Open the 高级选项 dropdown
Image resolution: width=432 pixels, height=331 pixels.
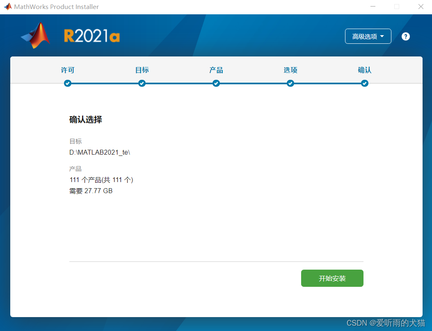coord(368,36)
